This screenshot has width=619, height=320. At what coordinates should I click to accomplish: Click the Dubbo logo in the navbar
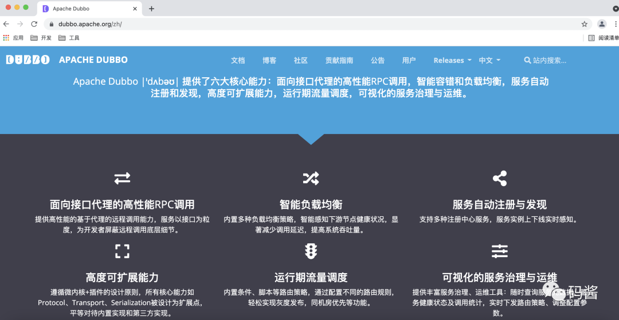coord(28,60)
